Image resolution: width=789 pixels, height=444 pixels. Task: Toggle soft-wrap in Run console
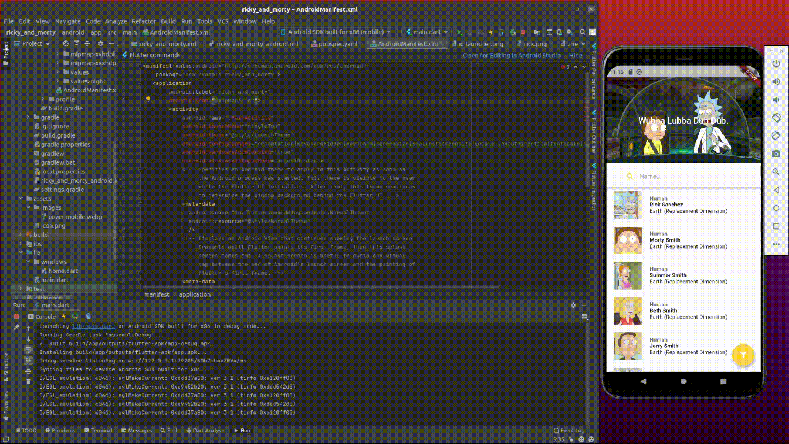28,350
